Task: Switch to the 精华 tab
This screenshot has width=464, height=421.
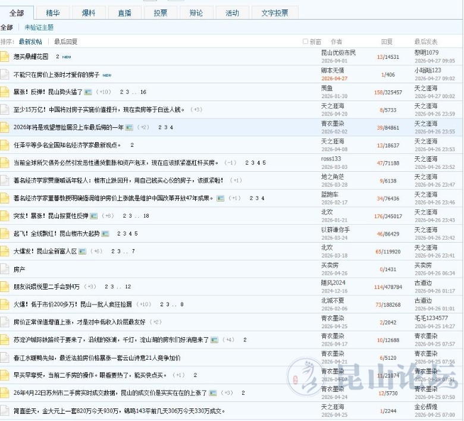Action: 52,13
